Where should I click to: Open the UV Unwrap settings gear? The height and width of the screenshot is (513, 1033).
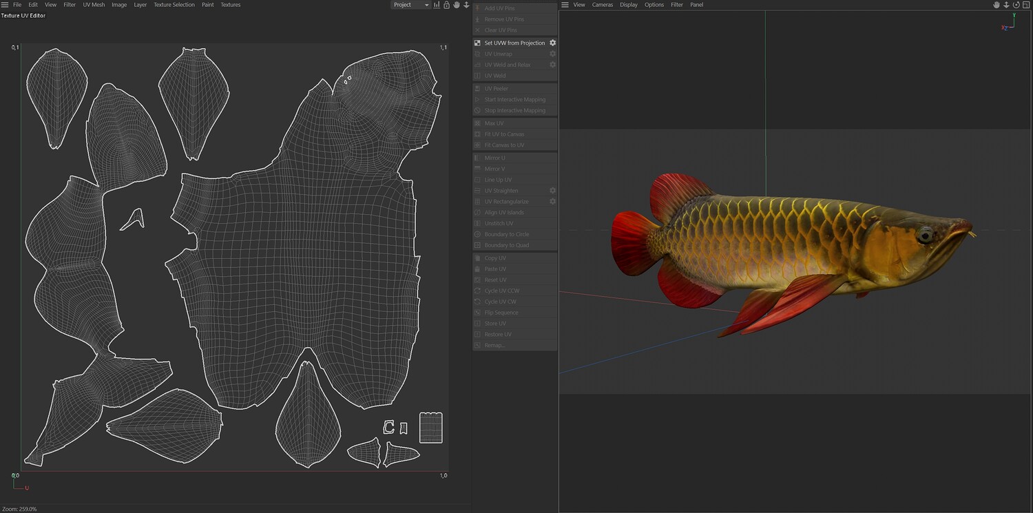click(552, 54)
